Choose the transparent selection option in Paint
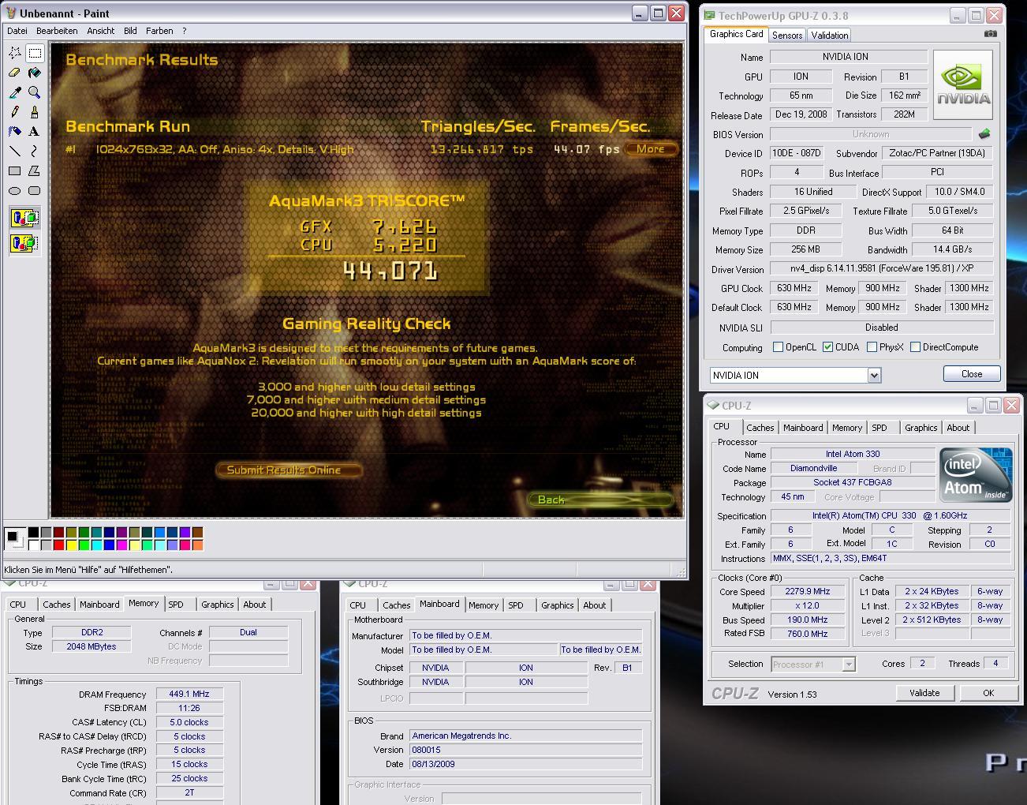The image size is (1027, 805). 24,243
